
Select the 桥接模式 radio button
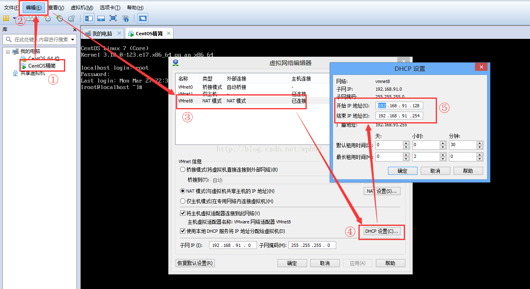coord(183,170)
